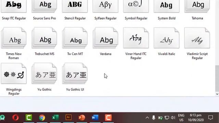Click the Source Sans Pro label text
Viewport: 219px width, 123px height.
point(44,18)
